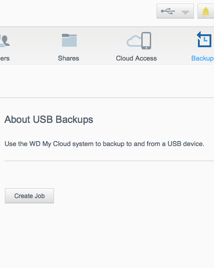Open the yellow notification bell alerts
This screenshot has height=268, width=214.
pyautogui.click(x=206, y=12)
